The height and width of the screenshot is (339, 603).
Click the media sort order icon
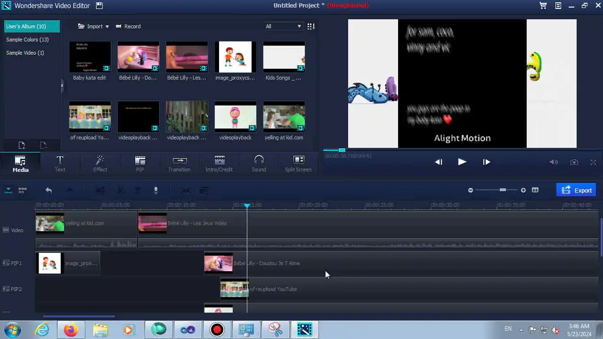pos(311,26)
